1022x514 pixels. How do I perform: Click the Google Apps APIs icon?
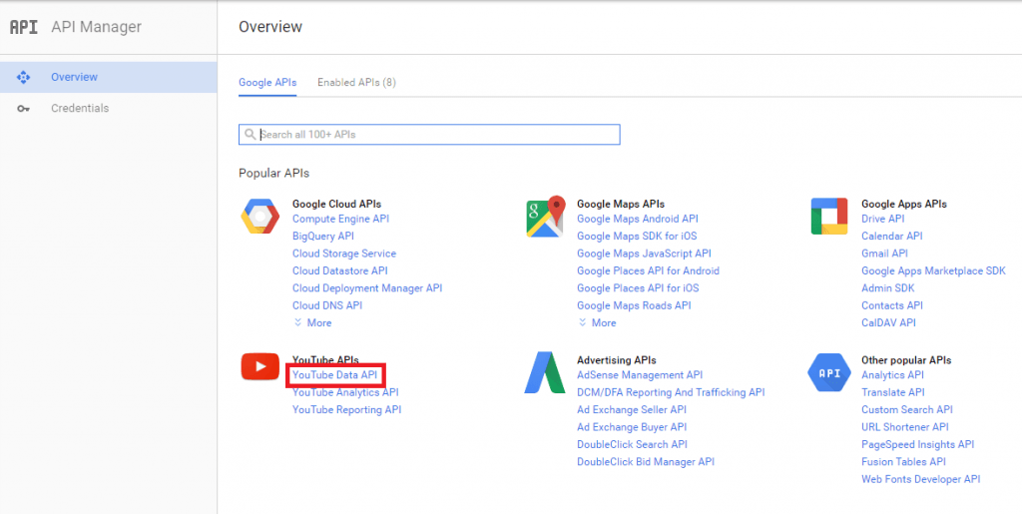point(829,217)
